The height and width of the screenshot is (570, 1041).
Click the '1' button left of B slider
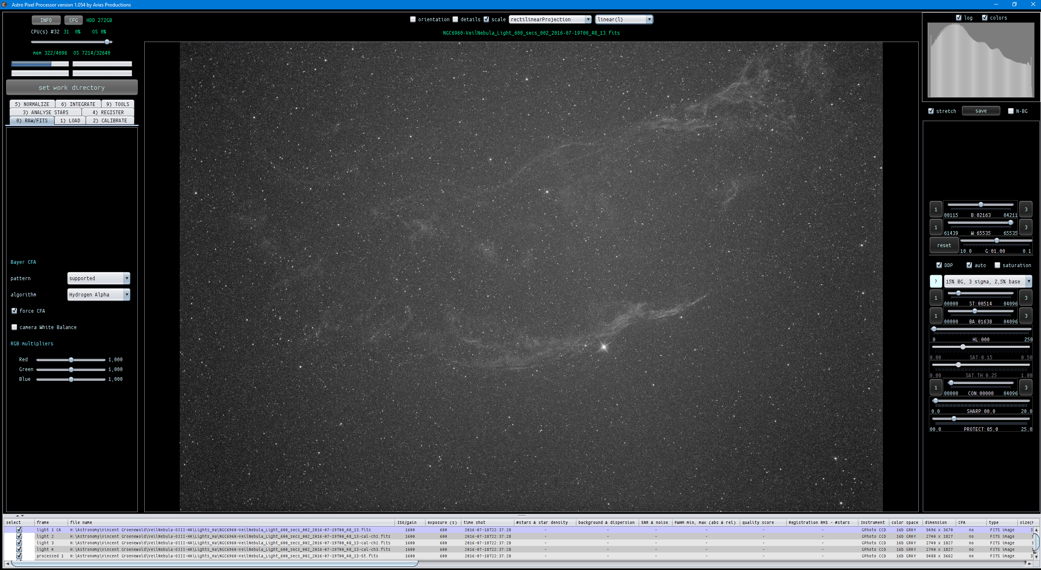pos(936,209)
